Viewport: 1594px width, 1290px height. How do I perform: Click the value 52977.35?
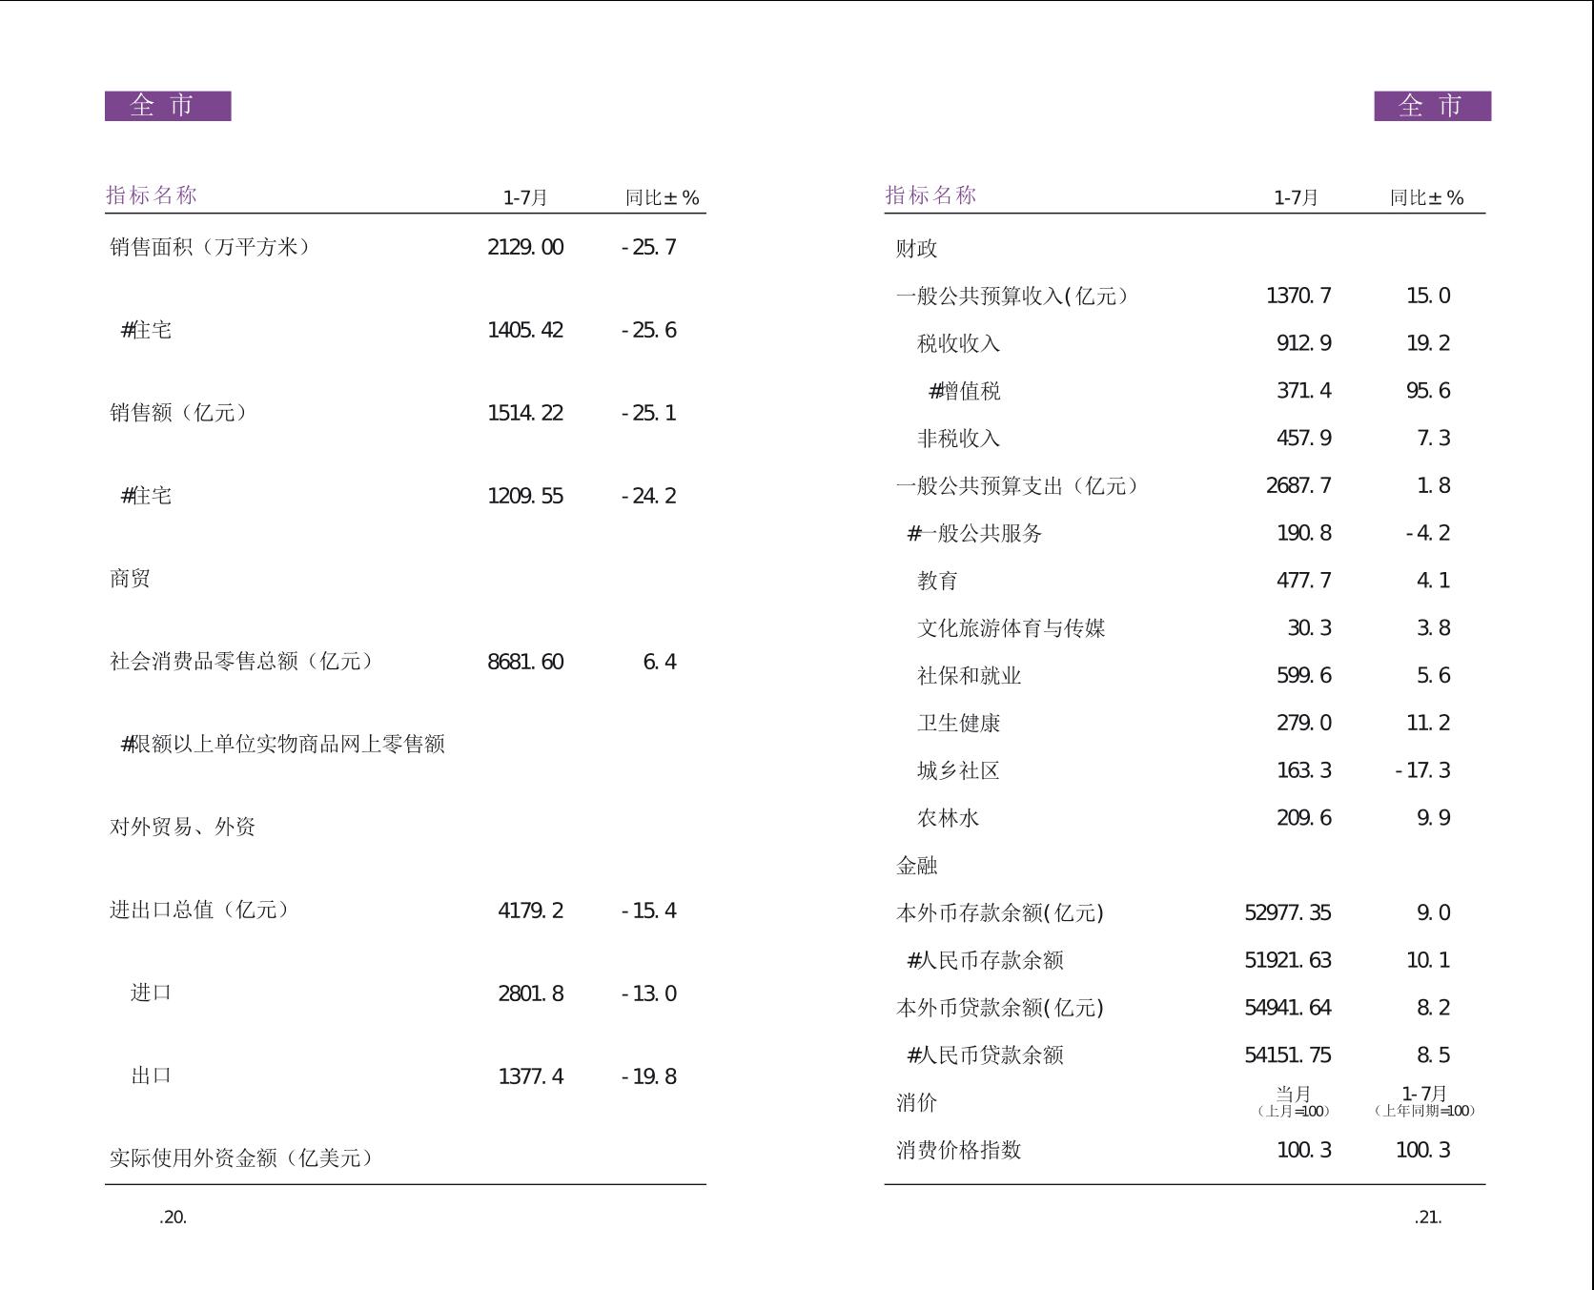point(1288,913)
